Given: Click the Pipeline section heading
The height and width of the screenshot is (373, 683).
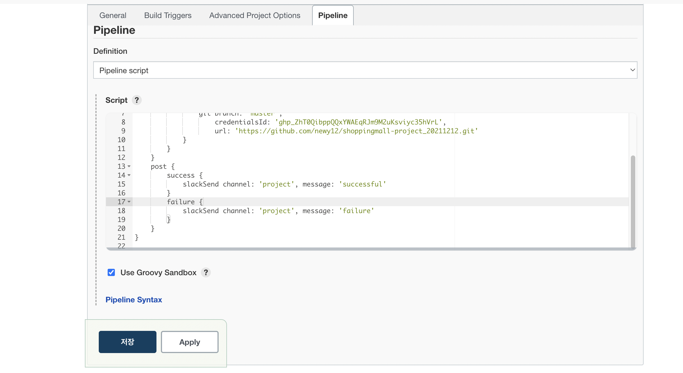Looking at the screenshot, I should tap(114, 30).
